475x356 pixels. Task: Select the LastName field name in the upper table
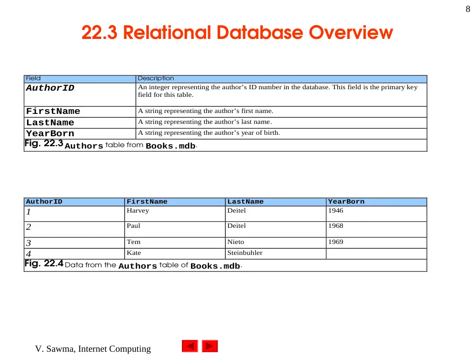click(80, 123)
